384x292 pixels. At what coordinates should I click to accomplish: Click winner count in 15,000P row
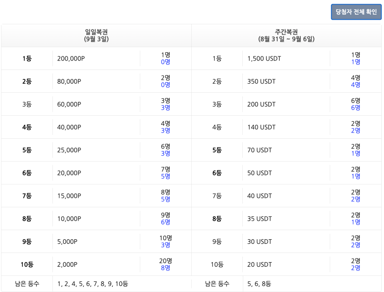pos(166,196)
